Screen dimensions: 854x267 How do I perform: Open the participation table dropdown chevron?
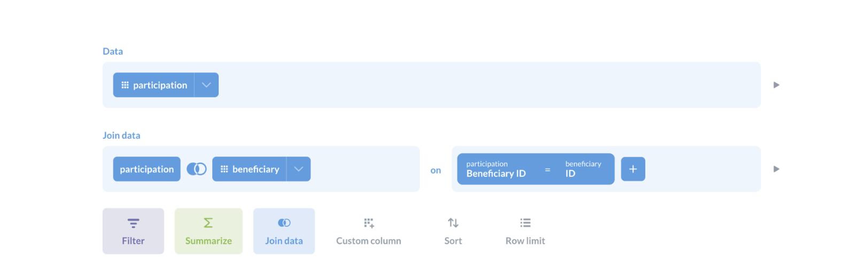click(206, 85)
